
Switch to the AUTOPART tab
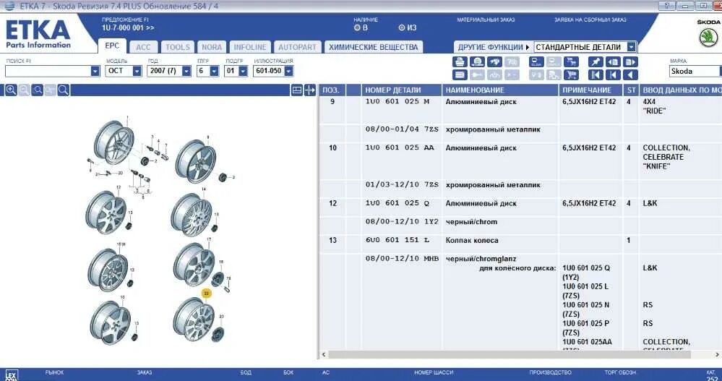pyautogui.click(x=298, y=47)
